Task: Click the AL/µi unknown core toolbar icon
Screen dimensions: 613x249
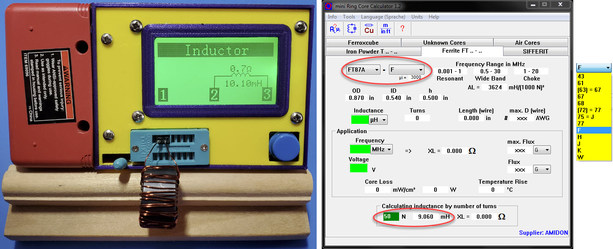Action: 334,29
